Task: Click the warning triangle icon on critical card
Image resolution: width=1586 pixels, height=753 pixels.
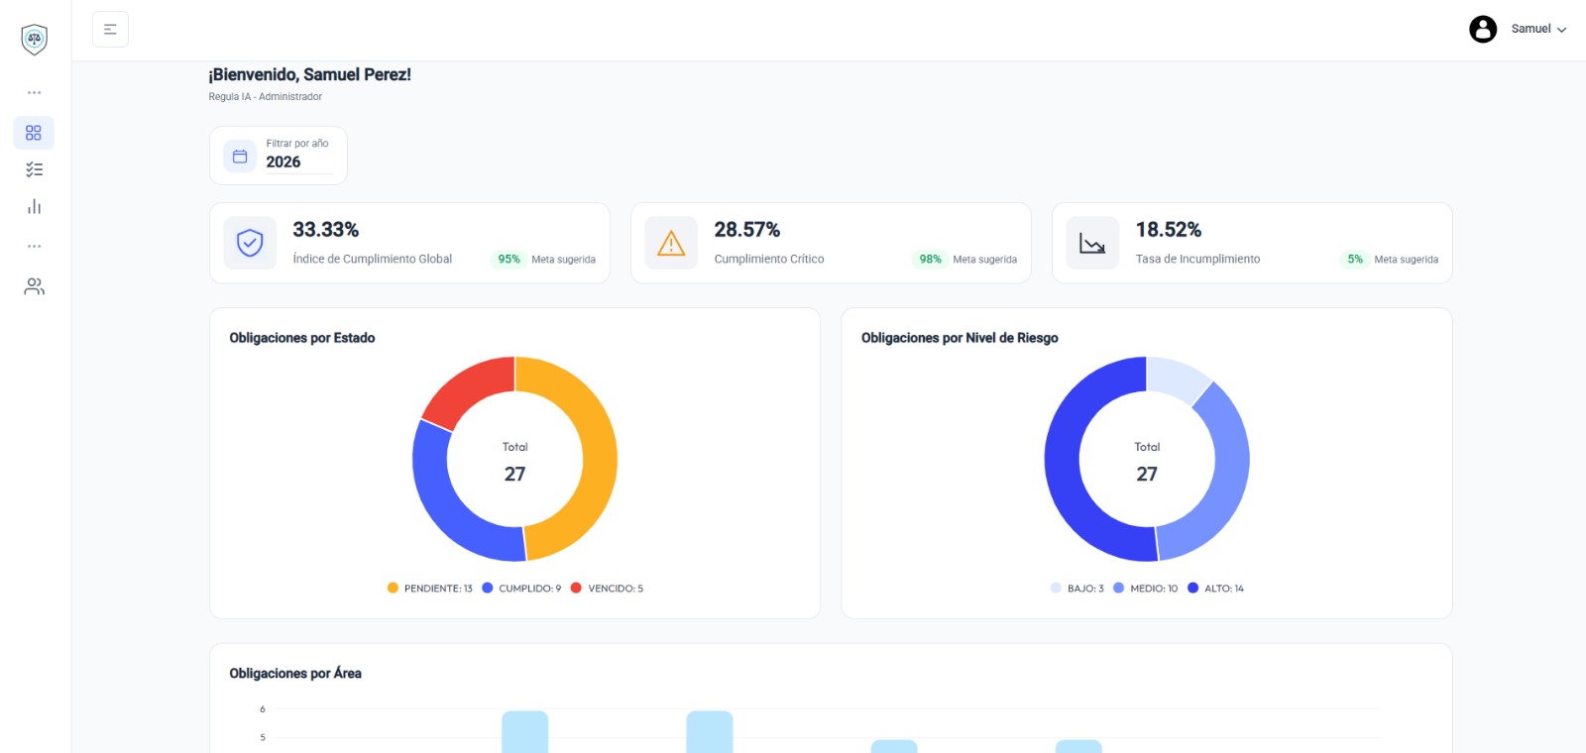Action: 671,243
